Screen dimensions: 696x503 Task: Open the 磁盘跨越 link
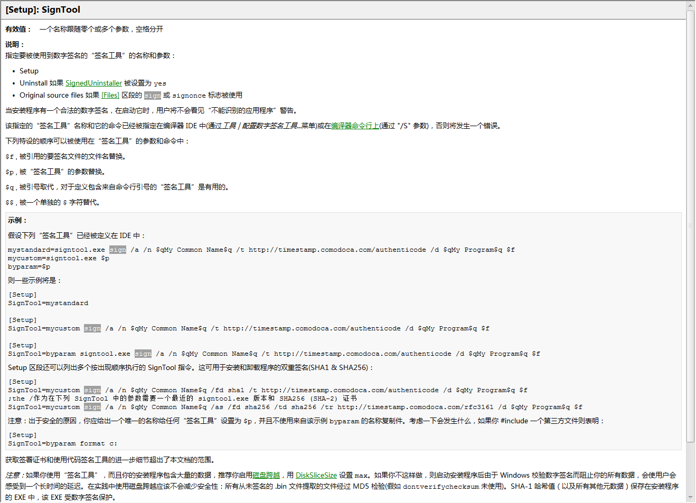coord(266,476)
